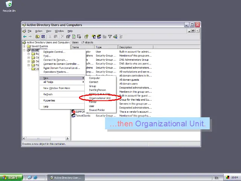Toggle the Show/Hide Console Tree icon
This screenshot has width=241, height=181.
43,37
